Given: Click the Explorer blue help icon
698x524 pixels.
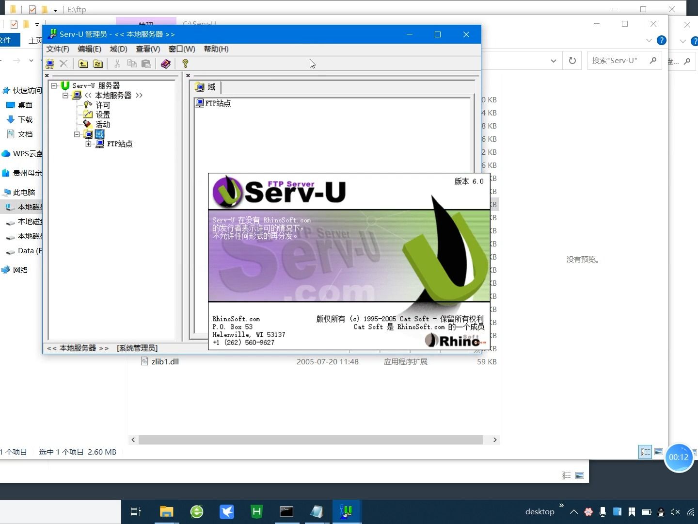Looking at the screenshot, I should (x=661, y=40).
